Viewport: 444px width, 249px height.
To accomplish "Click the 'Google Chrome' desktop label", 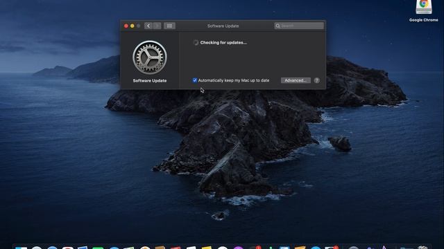I will pos(424,20).
